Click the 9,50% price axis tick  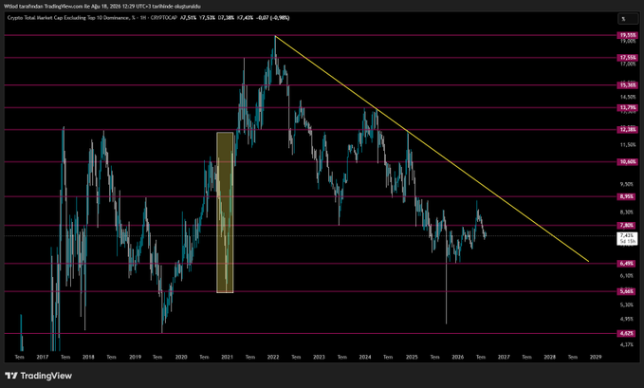point(628,184)
